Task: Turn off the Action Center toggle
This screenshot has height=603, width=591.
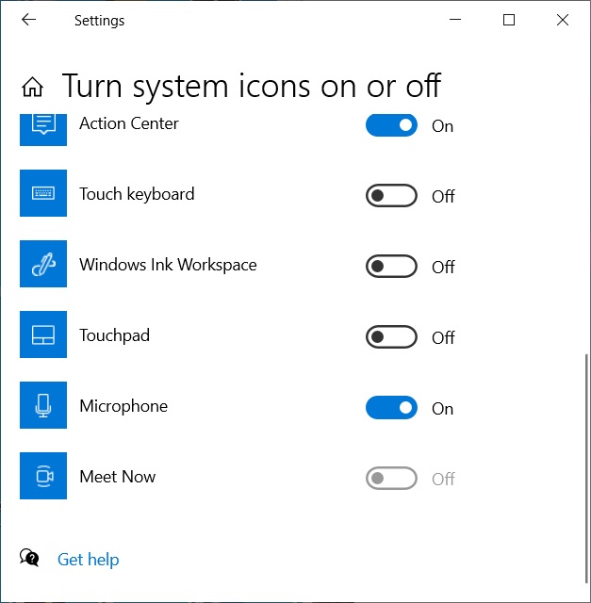Action: [x=391, y=125]
